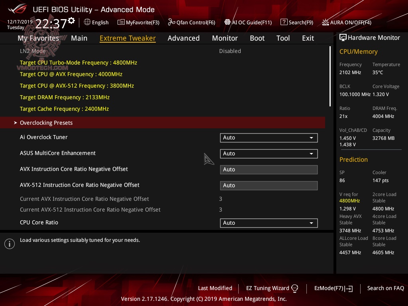Click the 12/17/2019 date
The height and width of the screenshot is (306, 408).
tap(20, 22)
